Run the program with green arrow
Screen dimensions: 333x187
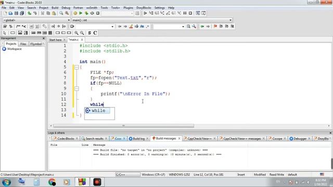click(x=81, y=13)
